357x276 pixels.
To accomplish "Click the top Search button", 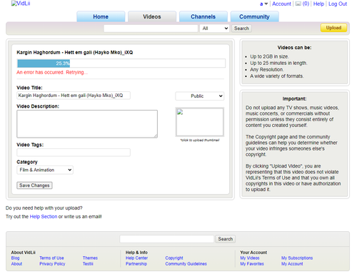I will pyautogui.click(x=241, y=29).
